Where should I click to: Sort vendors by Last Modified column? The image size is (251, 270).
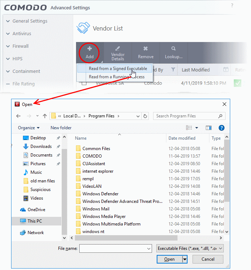(x=196, y=70)
